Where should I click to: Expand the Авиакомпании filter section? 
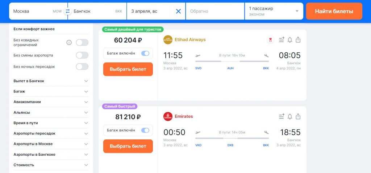point(51,102)
